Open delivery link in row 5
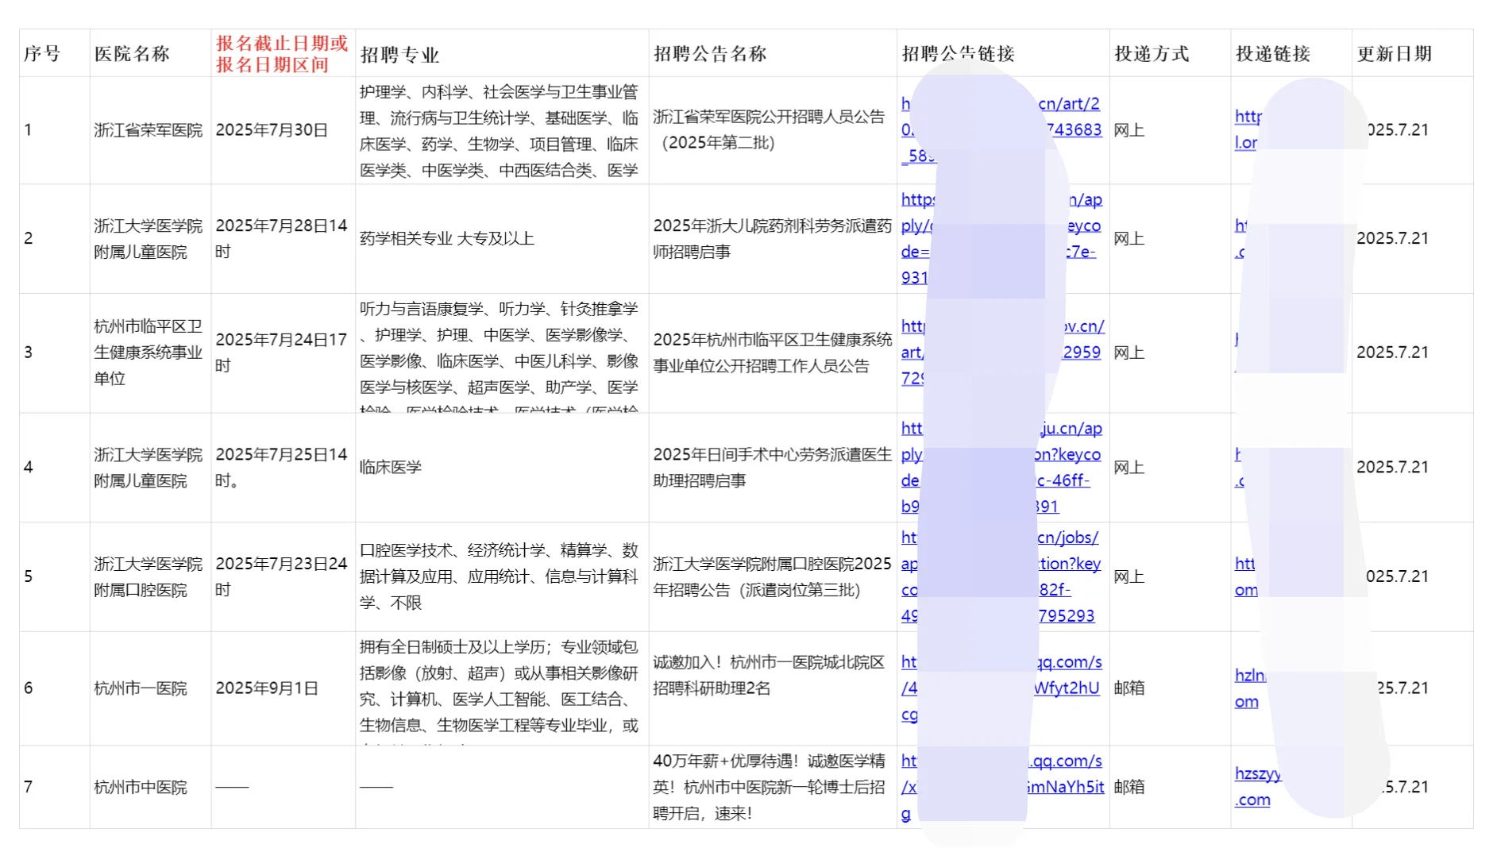Image resolution: width=1493 pixels, height=848 pixels. [x=1247, y=577]
